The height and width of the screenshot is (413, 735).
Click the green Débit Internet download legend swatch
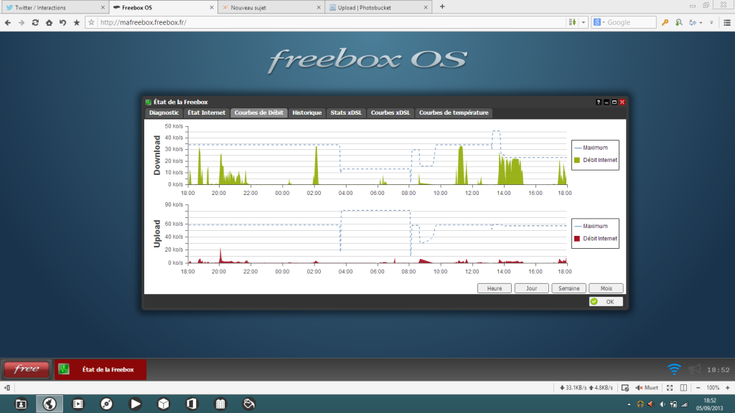[577, 160]
